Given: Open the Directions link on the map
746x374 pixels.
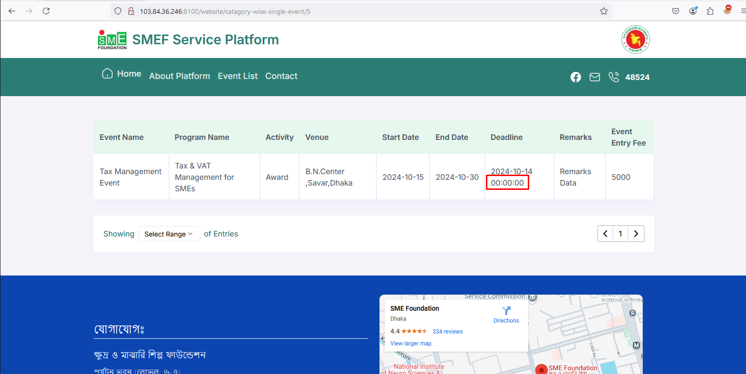Looking at the screenshot, I should [x=506, y=321].
